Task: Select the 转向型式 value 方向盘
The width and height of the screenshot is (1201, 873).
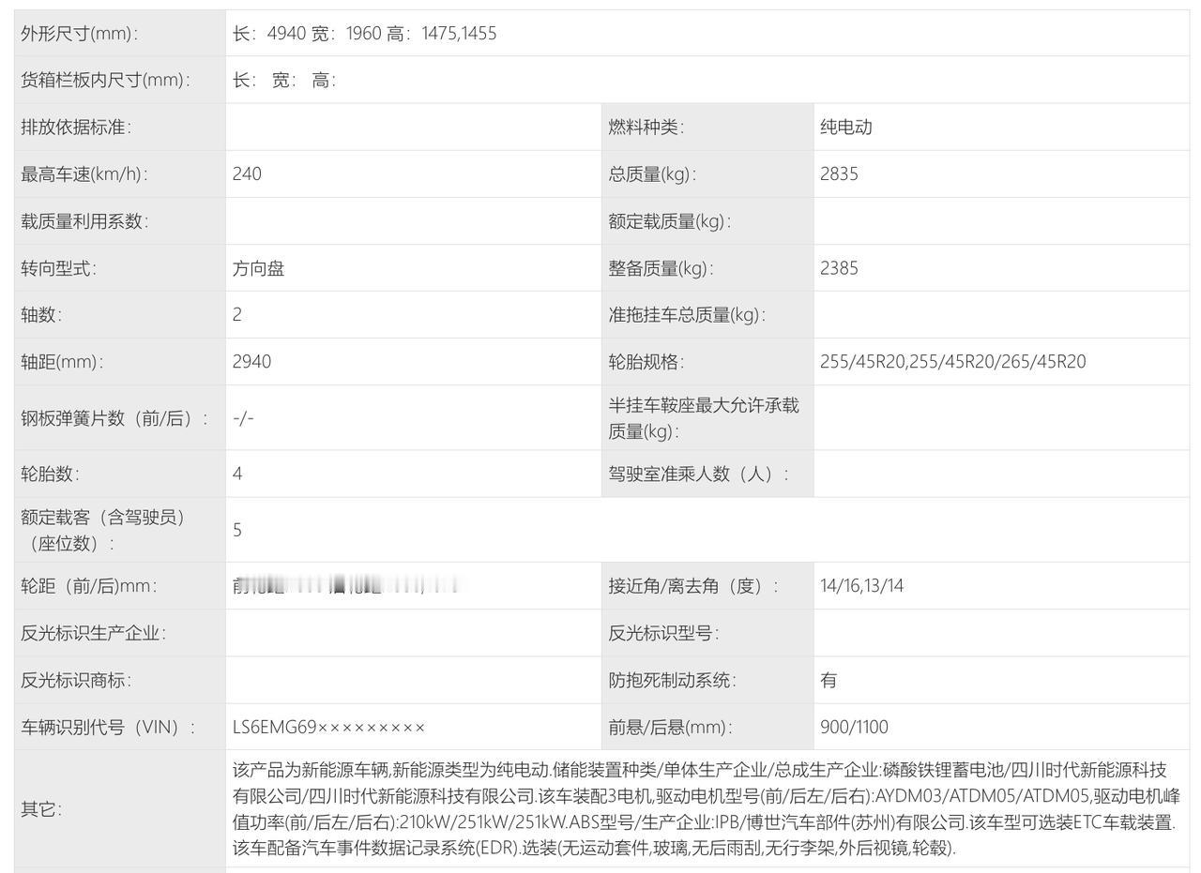Action: [x=258, y=268]
